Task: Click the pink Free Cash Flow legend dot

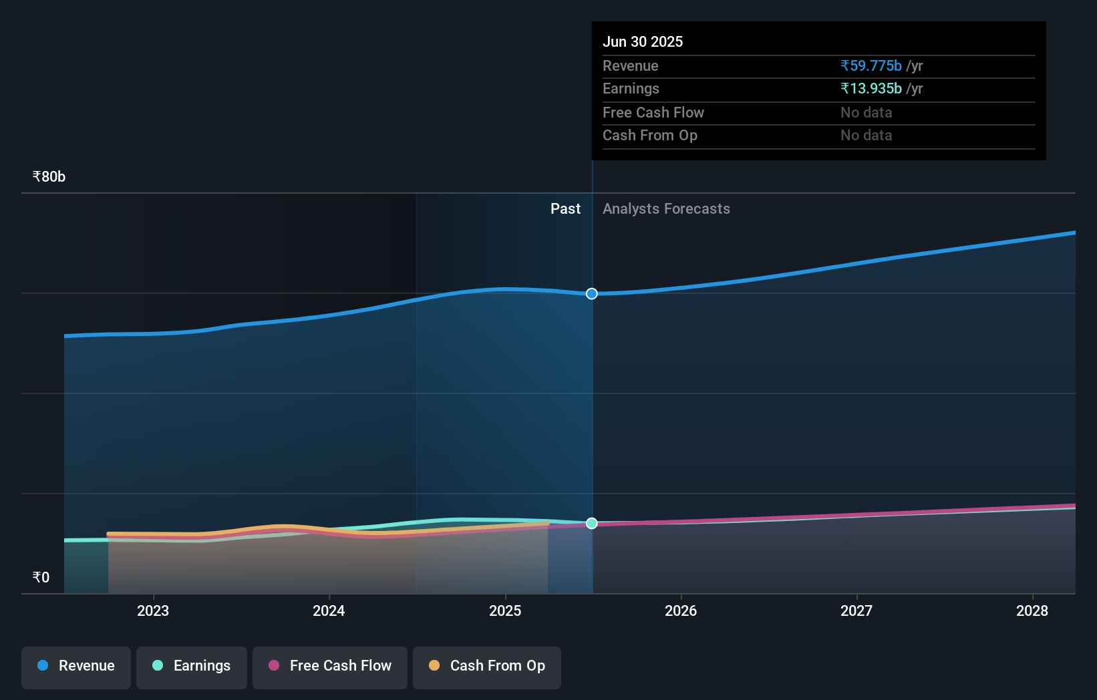Action: pyautogui.click(x=274, y=665)
